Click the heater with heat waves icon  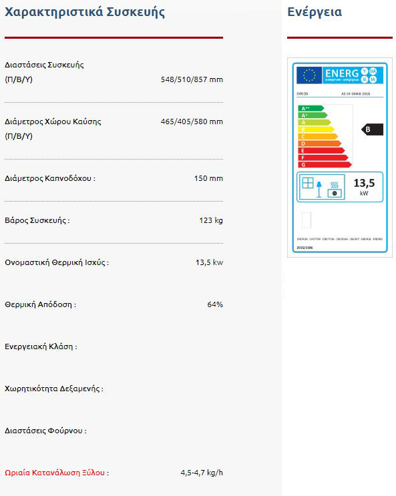335,190
